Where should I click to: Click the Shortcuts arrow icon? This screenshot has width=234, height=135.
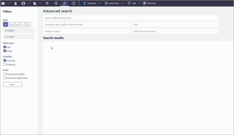144,3
